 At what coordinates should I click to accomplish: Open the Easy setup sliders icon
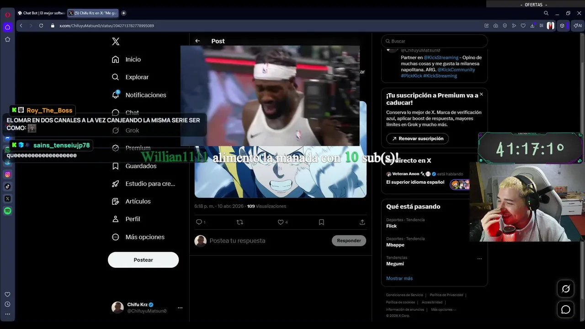pyautogui.click(x=541, y=26)
